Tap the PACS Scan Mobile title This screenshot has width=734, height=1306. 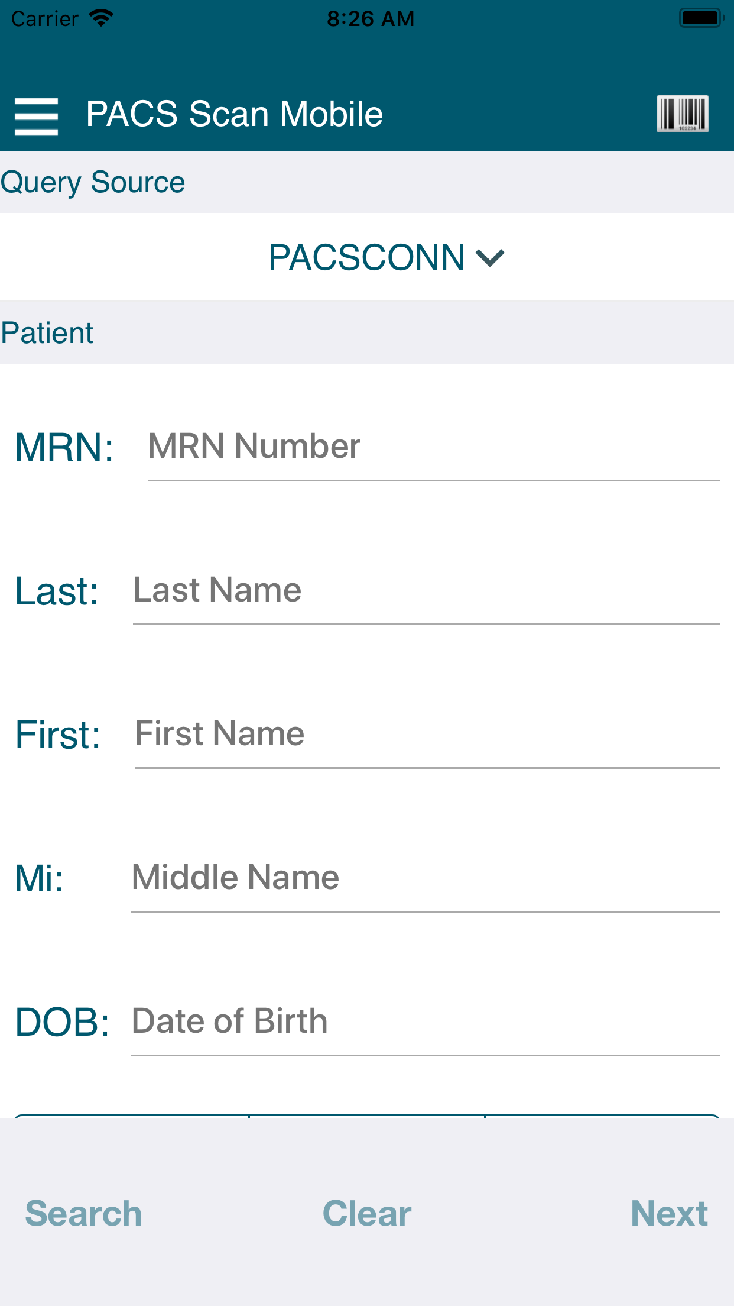pos(235,114)
